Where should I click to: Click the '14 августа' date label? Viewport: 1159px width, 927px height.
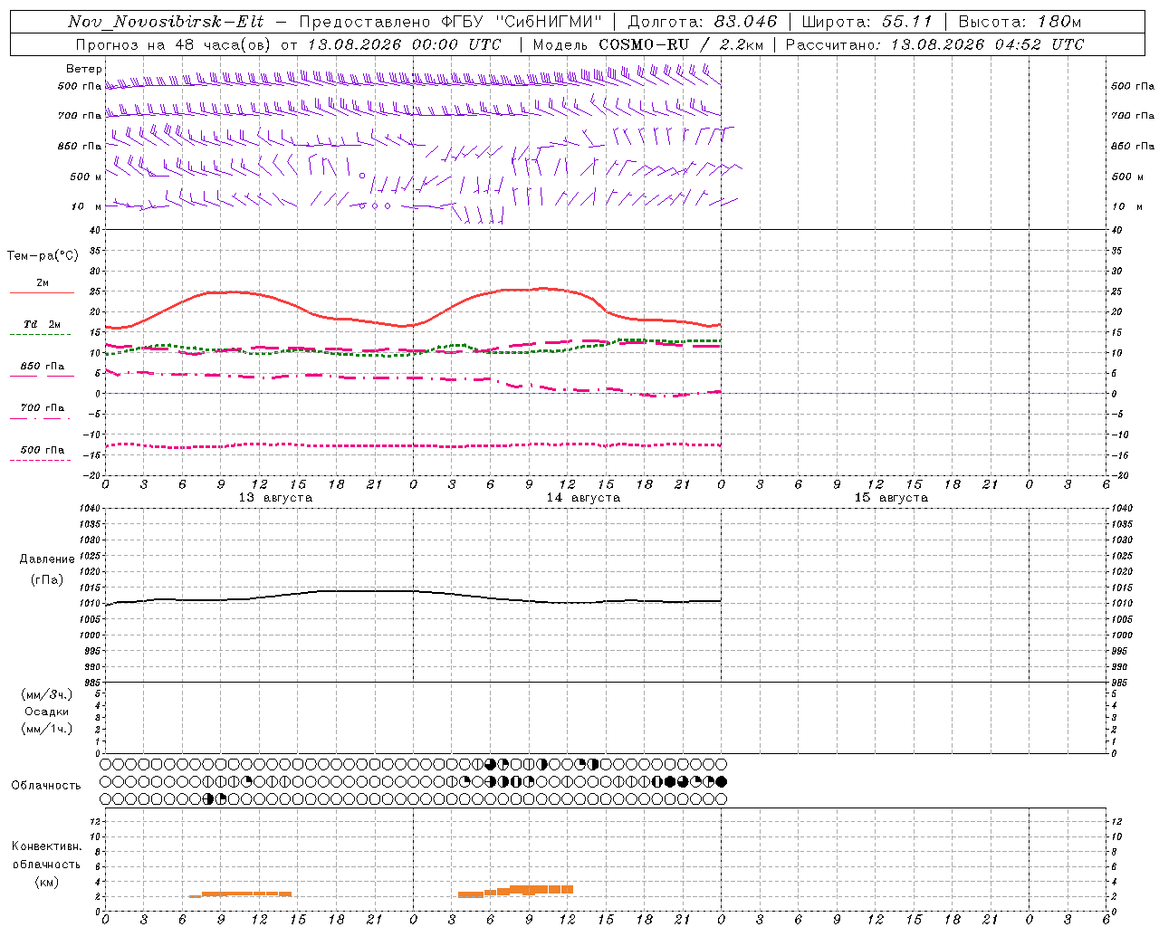(583, 498)
